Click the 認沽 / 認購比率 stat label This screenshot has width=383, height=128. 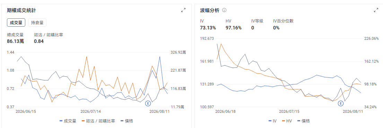point(49,35)
